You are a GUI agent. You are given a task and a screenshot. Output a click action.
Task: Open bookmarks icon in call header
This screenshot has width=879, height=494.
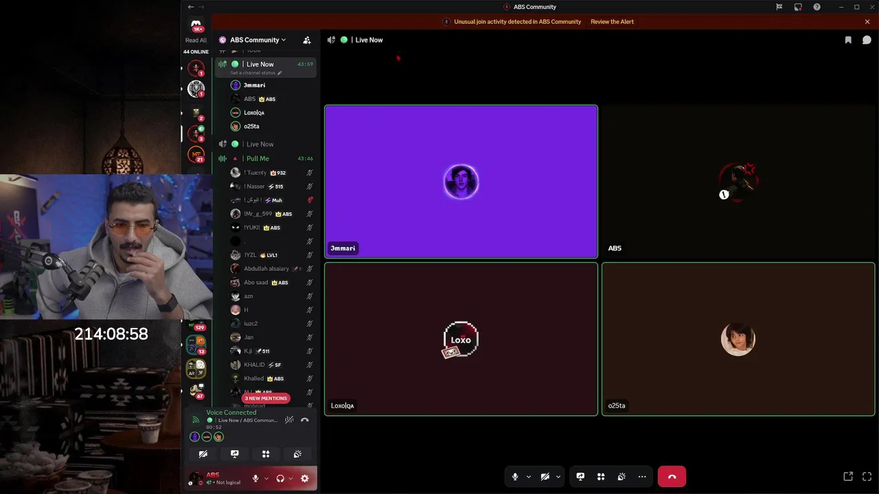[x=848, y=40]
